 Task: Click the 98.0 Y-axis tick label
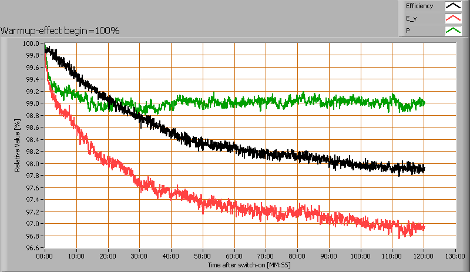[32, 164]
